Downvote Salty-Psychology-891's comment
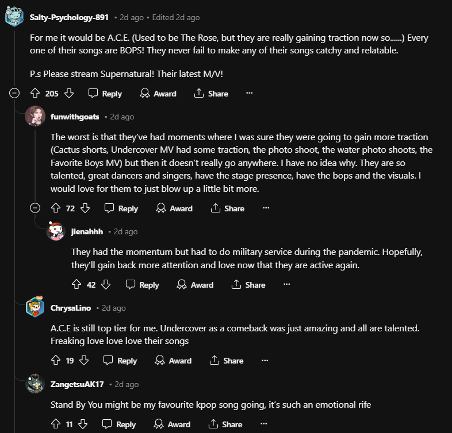 (69, 93)
